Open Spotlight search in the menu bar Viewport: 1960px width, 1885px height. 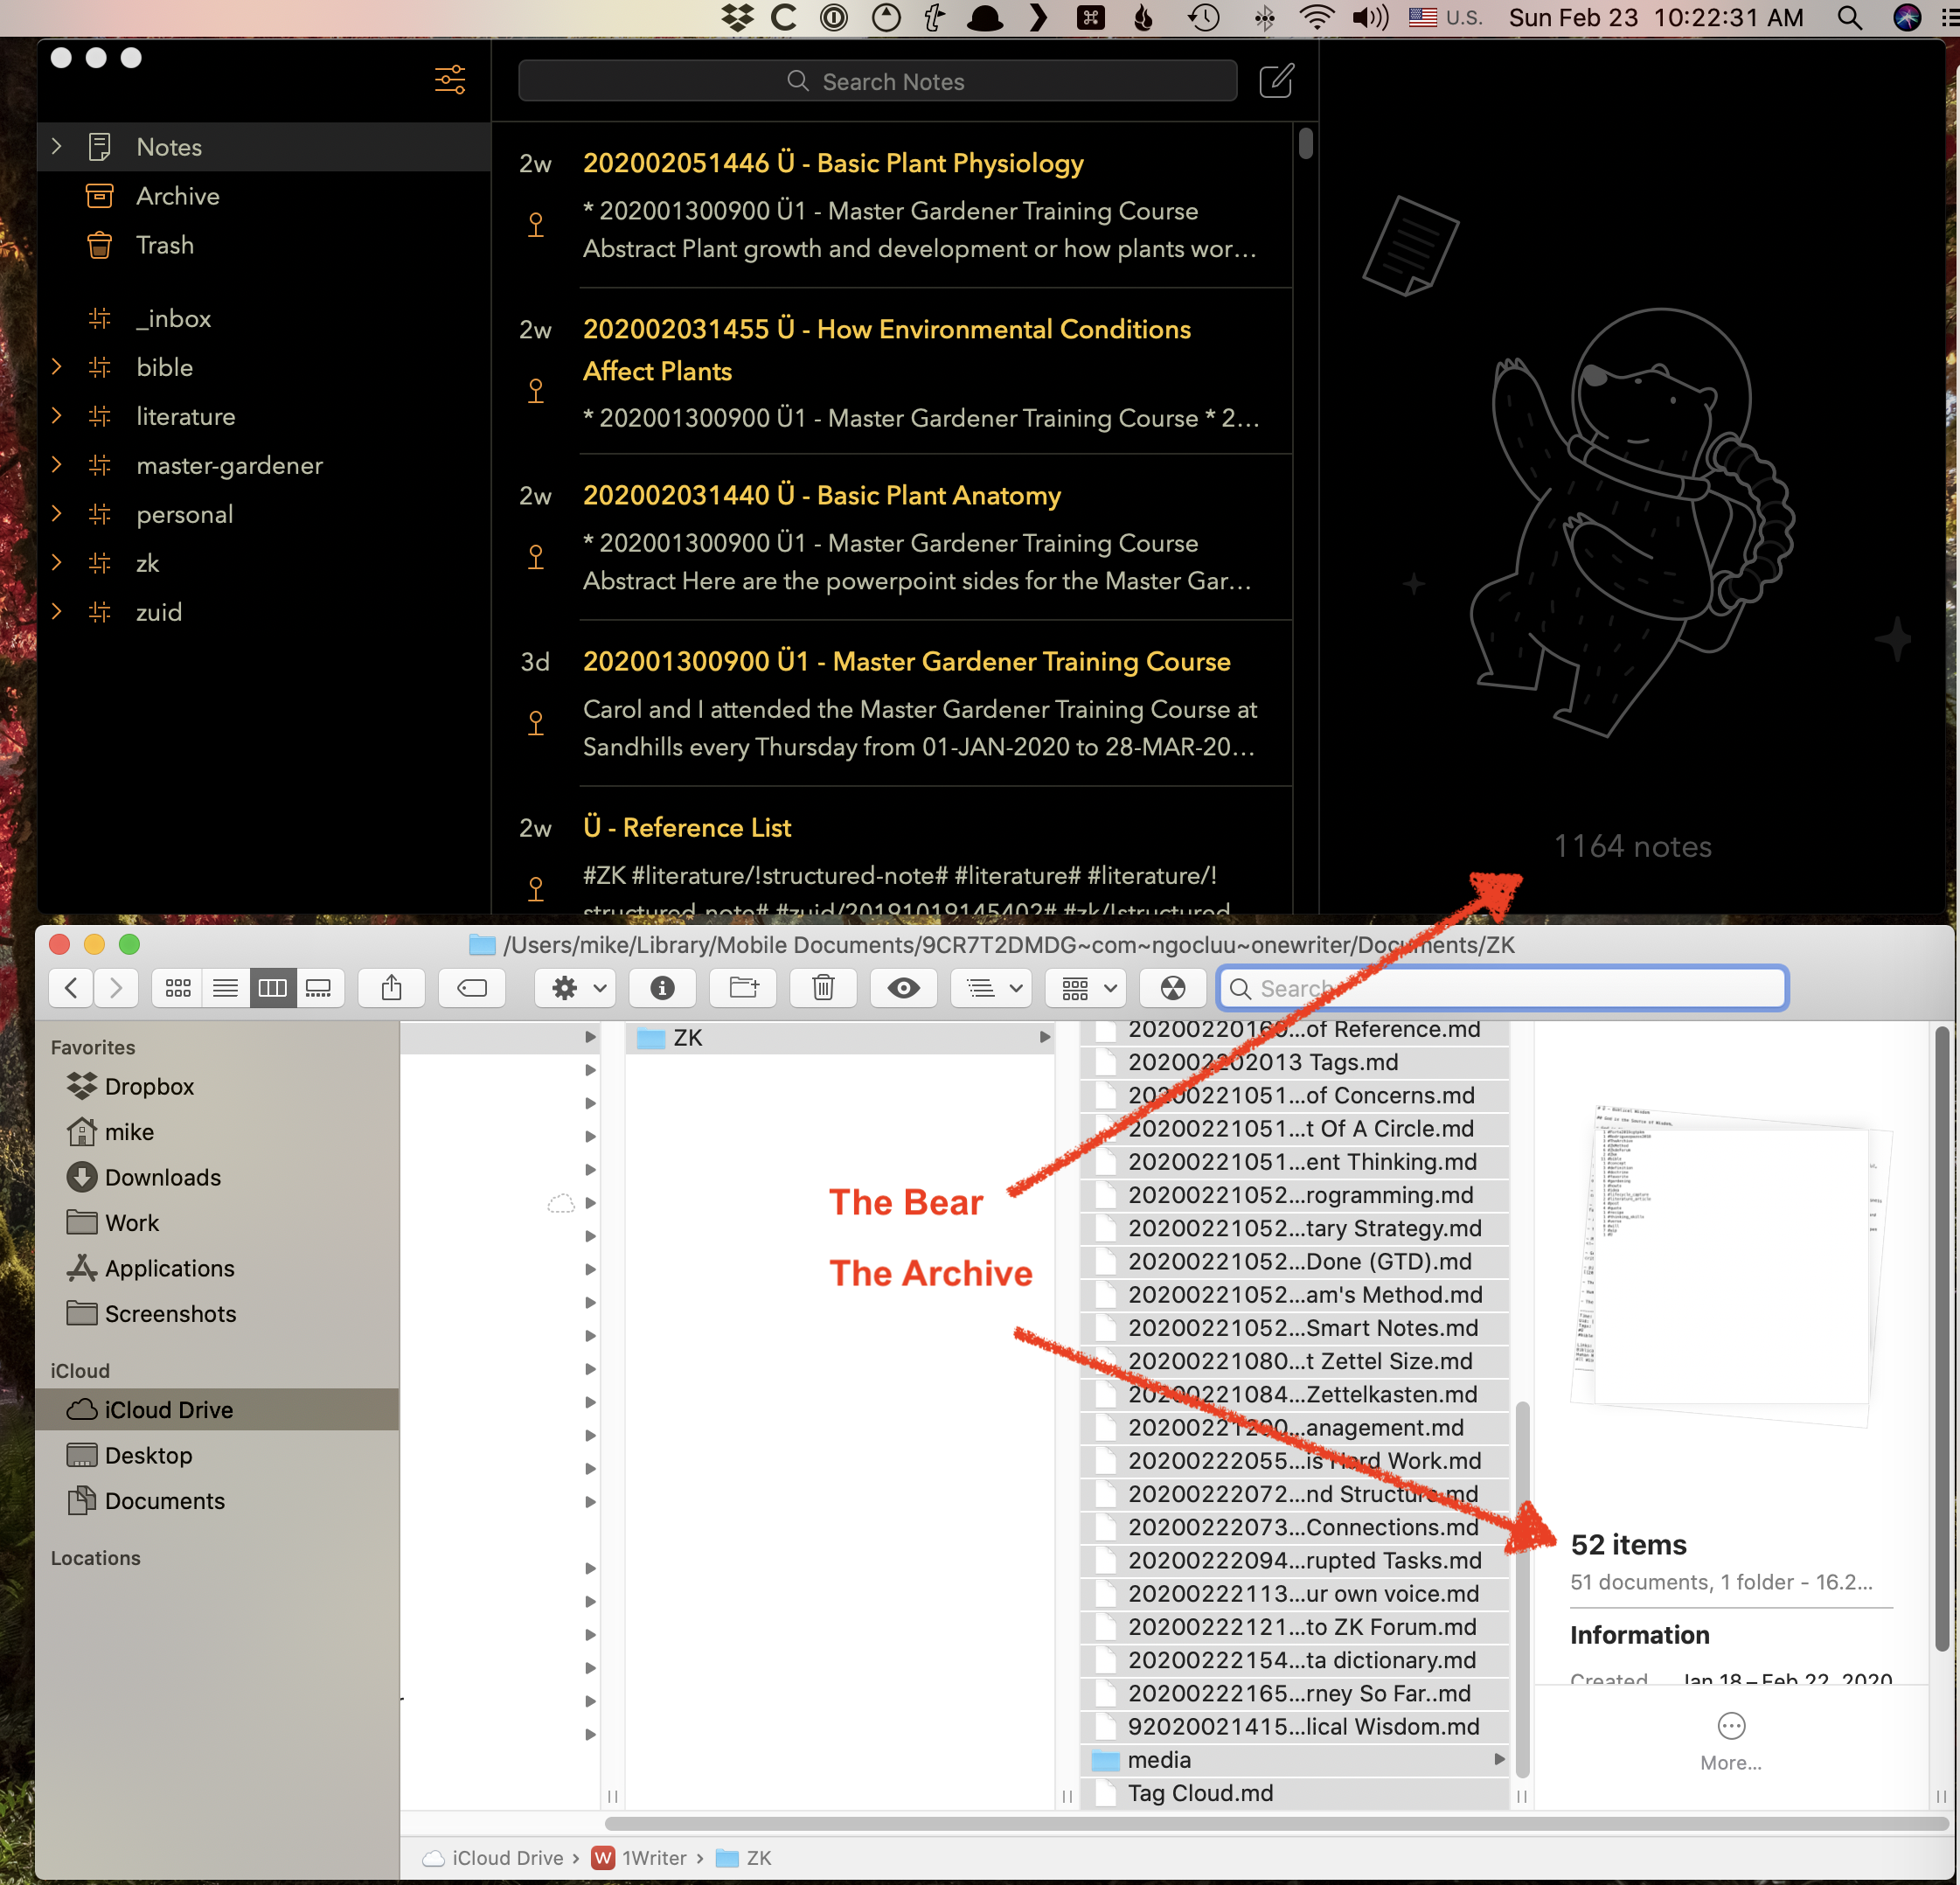click(x=1850, y=17)
